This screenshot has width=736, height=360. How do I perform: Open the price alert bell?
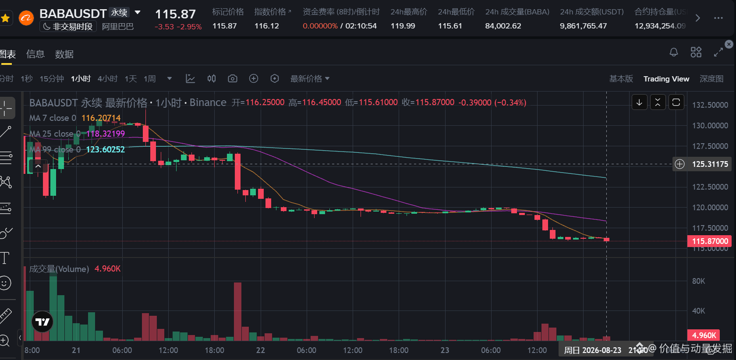(674, 53)
